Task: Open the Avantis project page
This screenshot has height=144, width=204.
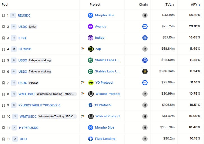Action: click(x=100, y=26)
